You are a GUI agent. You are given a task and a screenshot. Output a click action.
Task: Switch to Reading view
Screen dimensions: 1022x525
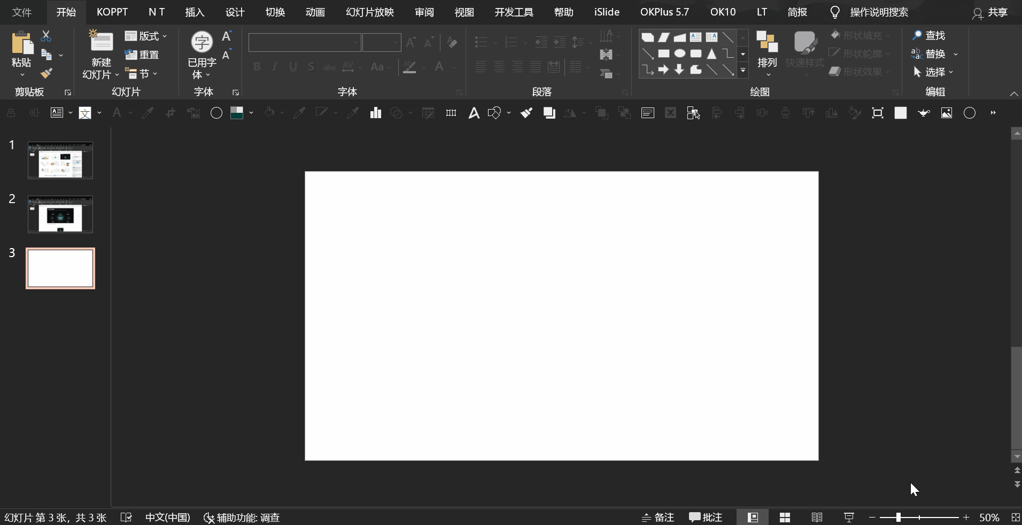[x=817, y=518]
